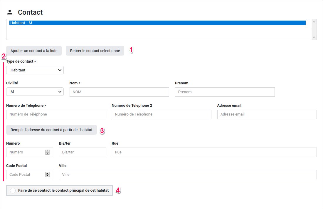Select the first Numéro de Téléphone field
The width and height of the screenshot is (323, 209).
pos(56,114)
